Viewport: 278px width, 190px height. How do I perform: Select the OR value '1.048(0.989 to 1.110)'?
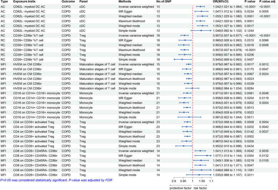point(228,170)
